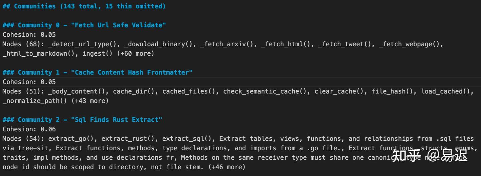The width and height of the screenshot is (481, 176).
Task: Click the "Sql Finds Rust Extract" title
Action: [116, 120]
